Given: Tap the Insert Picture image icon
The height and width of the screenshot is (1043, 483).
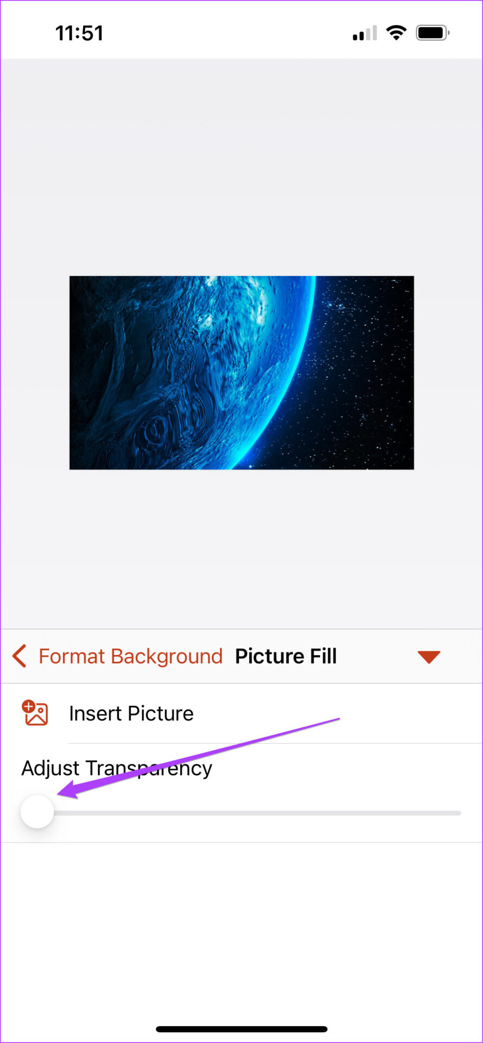Looking at the screenshot, I should tap(35, 713).
